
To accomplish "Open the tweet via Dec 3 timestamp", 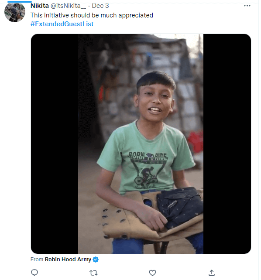I will tap(100, 6).
